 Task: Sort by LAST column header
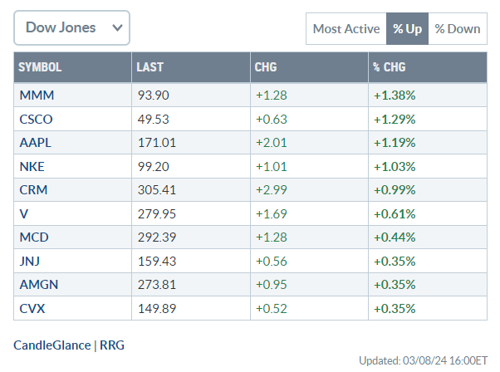(150, 67)
